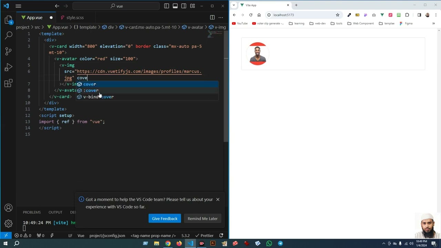Open VS Code notifications bell

pyautogui.click(x=222, y=236)
